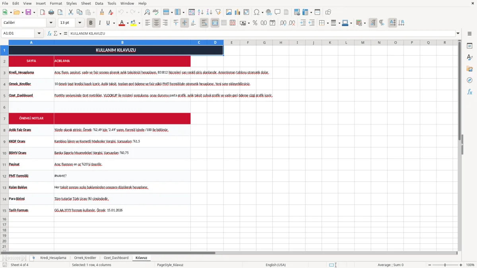Click the AutoFilter funnel icon
477x268 pixels.
coord(218,12)
